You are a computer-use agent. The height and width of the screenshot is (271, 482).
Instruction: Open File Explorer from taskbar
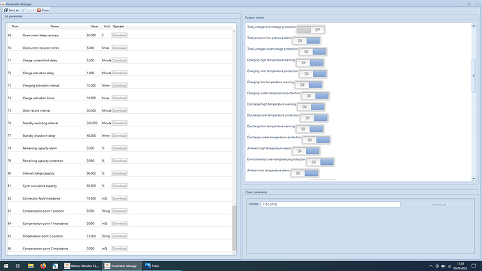click(31, 266)
